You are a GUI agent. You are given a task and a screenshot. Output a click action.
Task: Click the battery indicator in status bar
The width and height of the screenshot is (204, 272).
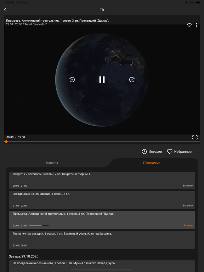[198, 2]
